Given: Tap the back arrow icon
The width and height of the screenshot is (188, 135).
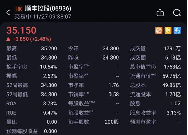Looking at the screenshot, I should tap(8, 13).
